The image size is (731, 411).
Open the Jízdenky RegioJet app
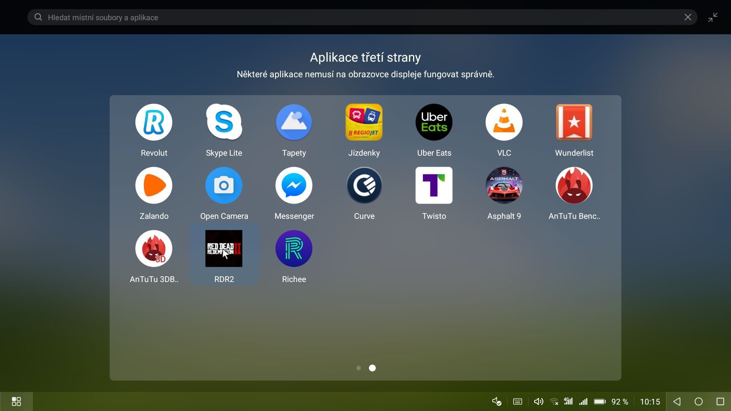tap(364, 122)
